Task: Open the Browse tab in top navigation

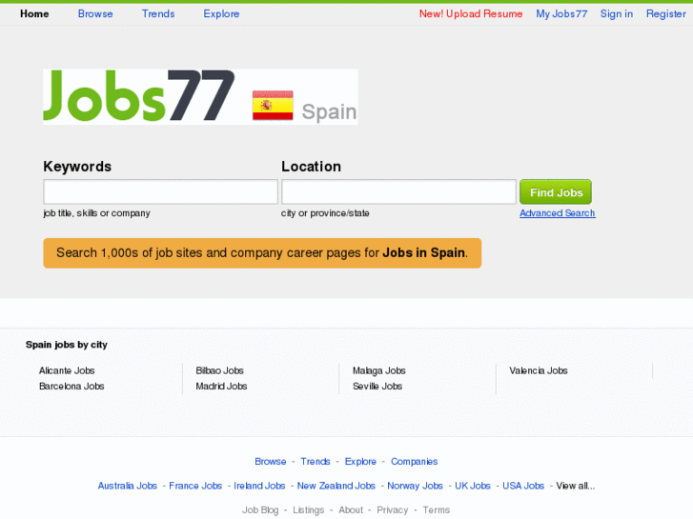Action: pyautogui.click(x=95, y=13)
